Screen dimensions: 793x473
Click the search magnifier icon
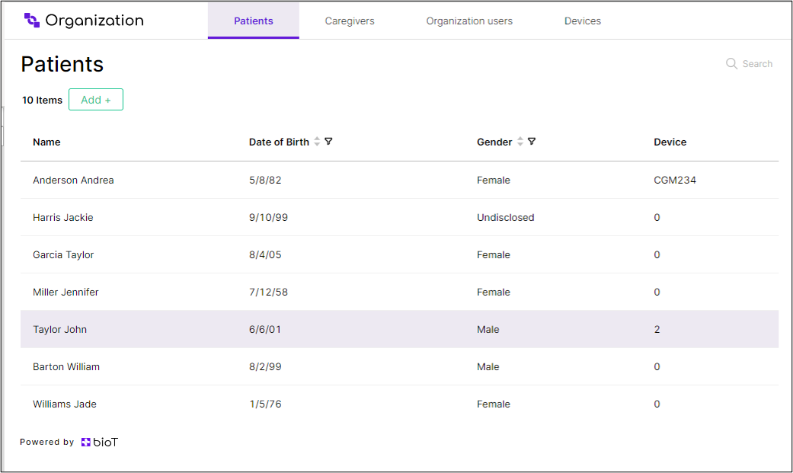731,64
